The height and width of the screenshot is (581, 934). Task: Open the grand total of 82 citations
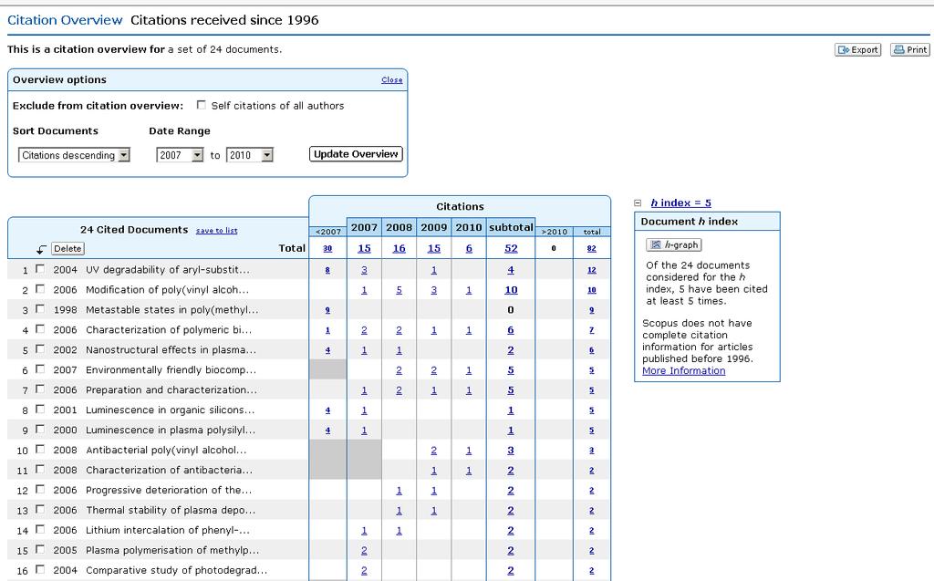click(x=591, y=248)
